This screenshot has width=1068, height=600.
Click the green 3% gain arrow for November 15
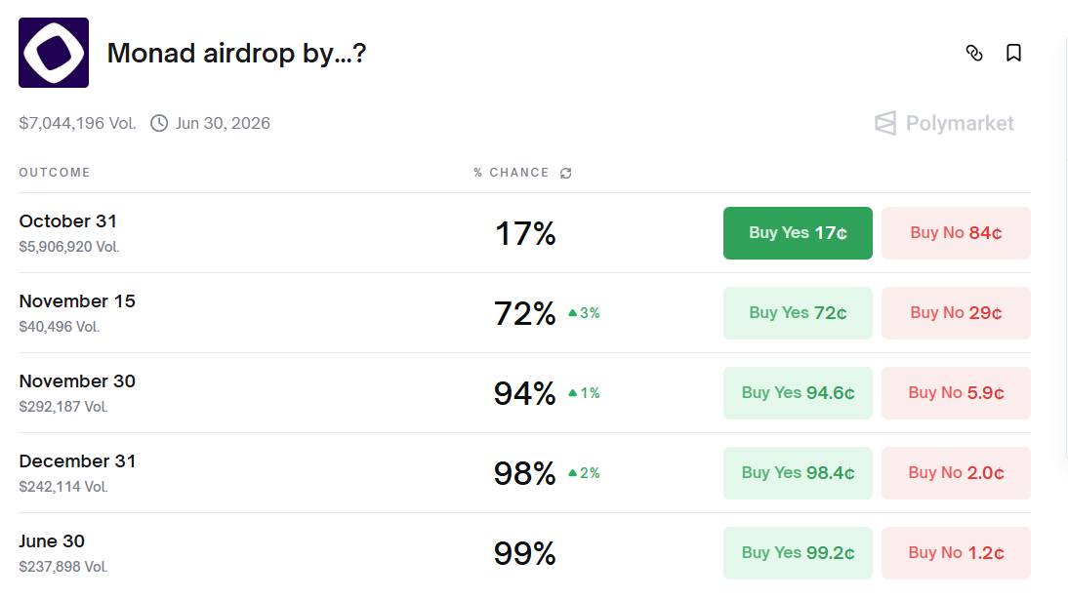[x=583, y=313]
